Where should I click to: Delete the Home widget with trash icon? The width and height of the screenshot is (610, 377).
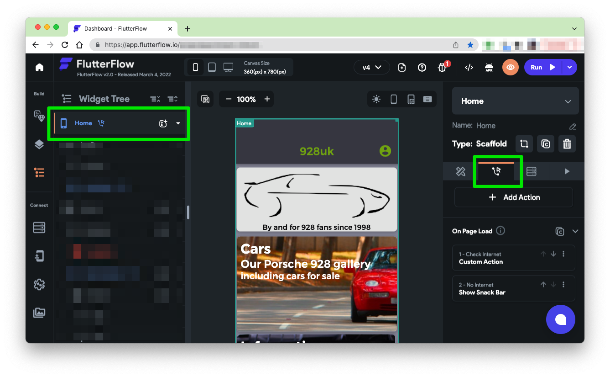click(567, 144)
